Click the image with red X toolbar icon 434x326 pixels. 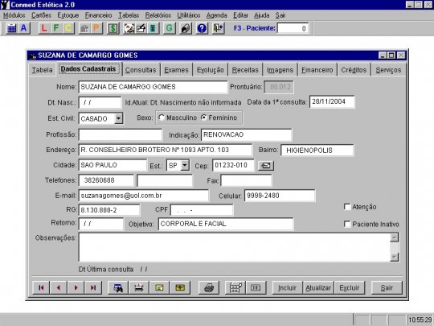point(129,28)
